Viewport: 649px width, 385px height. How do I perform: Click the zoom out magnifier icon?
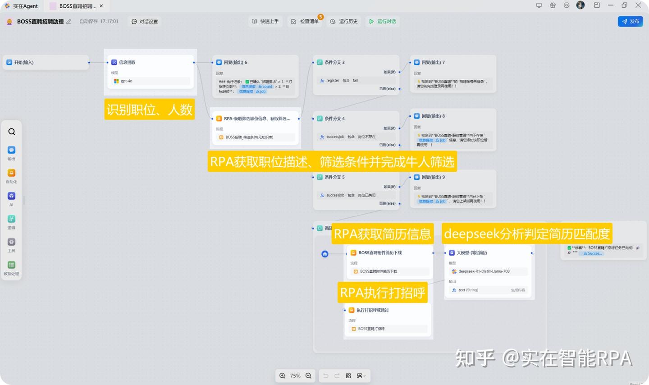pos(308,376)
